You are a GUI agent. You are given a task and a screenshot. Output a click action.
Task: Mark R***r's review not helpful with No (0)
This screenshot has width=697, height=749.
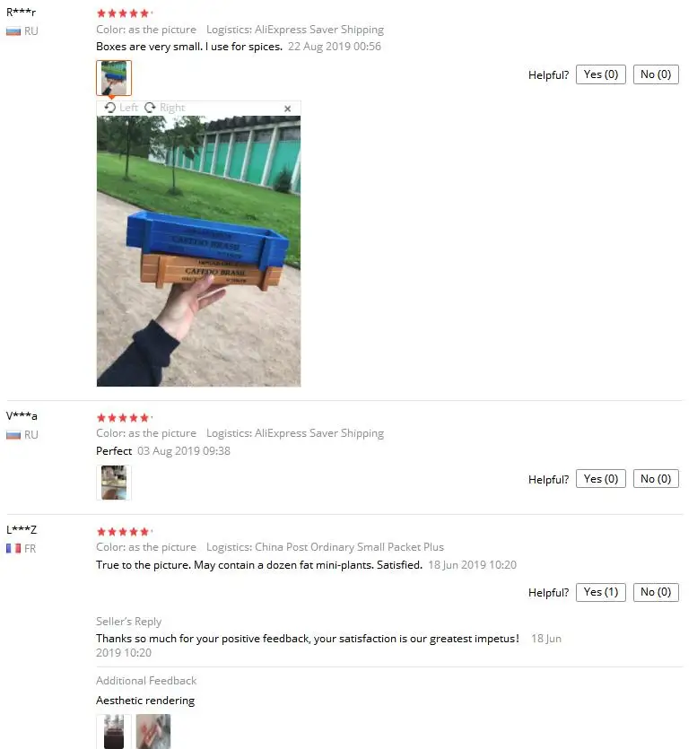tap(656, 74)
